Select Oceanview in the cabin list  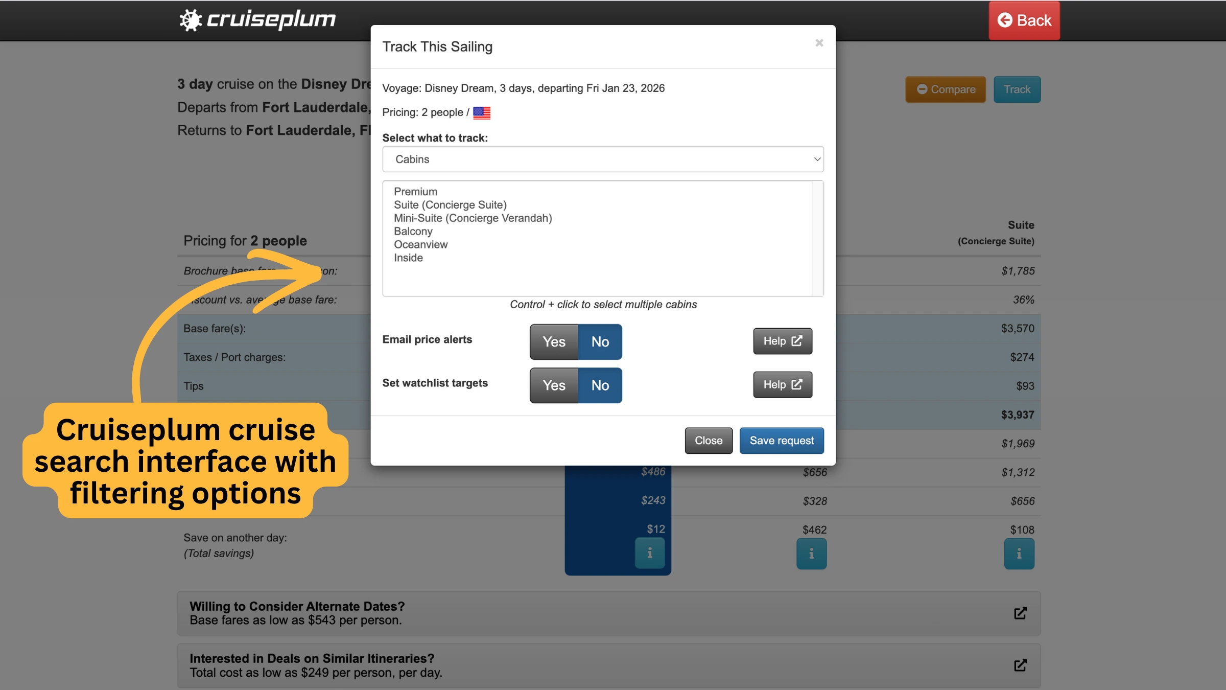420,245
